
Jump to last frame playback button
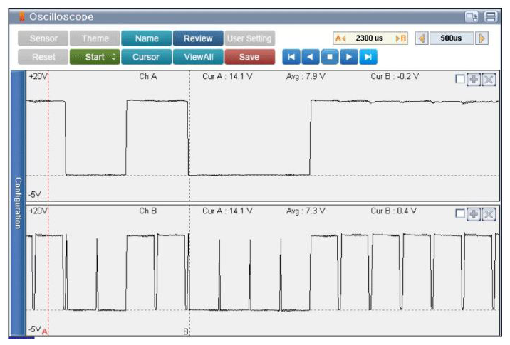(x=368, y=57)
